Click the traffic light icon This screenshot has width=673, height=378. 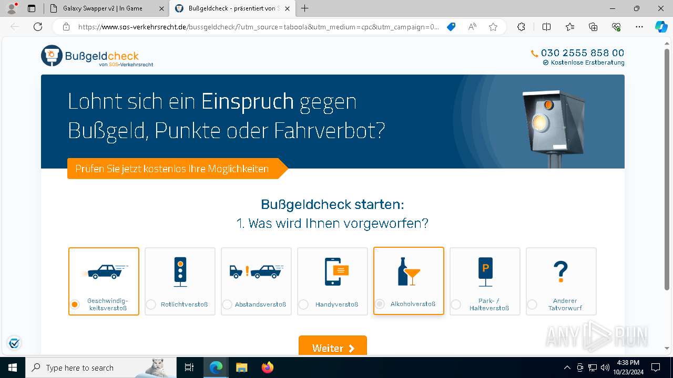(x=180, y=271)
